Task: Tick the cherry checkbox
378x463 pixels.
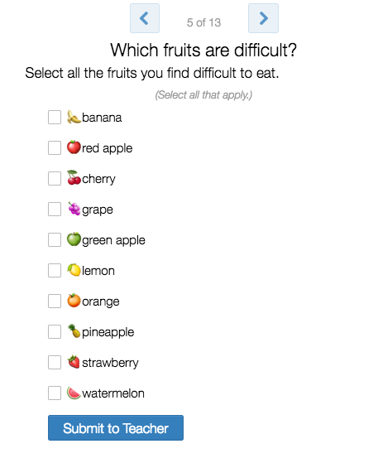Action: coord(55,178)
